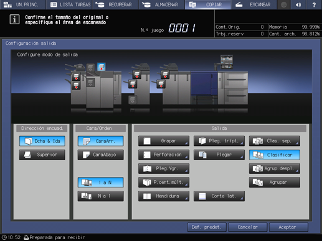Image resolution: width=322 pixels, height=241 pixels.
Task: Open Perforación punch options
Action: pyautogui.click(x=164, y=155)
